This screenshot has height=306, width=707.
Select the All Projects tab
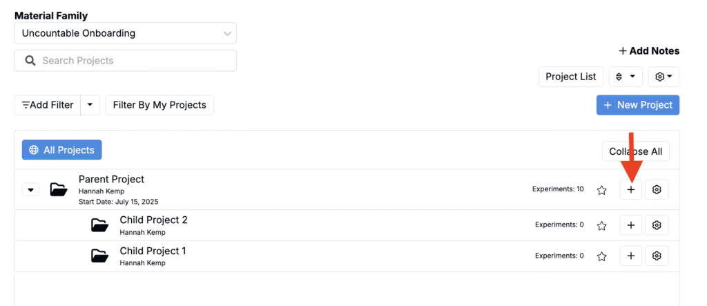click(x=62, y=150)
